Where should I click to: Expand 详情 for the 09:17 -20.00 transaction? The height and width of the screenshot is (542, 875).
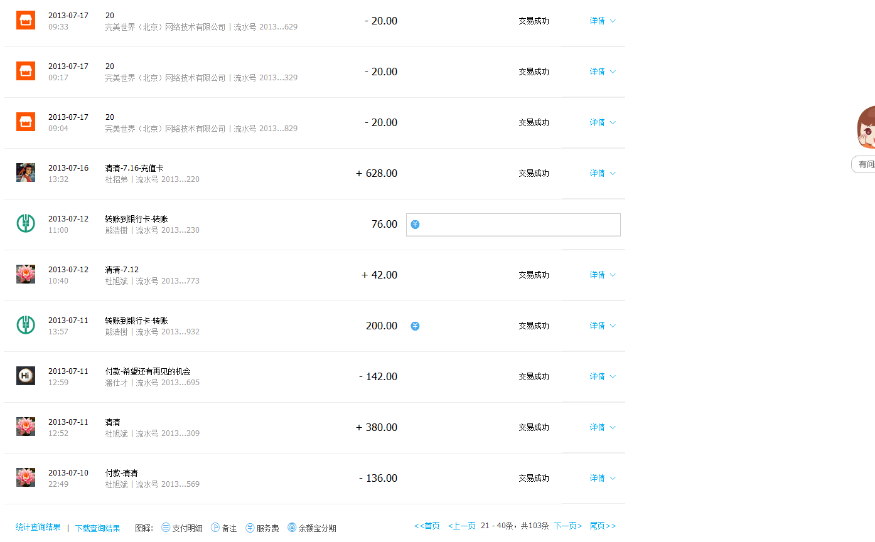point(602,72)
